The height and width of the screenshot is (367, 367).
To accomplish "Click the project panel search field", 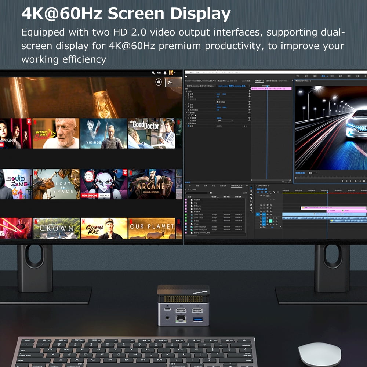I will coord(197,193).
